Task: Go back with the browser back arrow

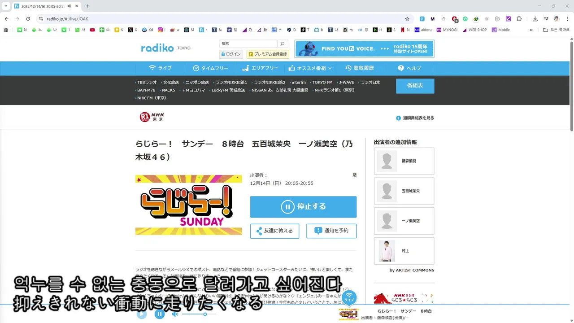Action: (x=6, y=19)
